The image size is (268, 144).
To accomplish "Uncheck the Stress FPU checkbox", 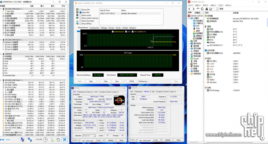I will click(x=80, y=13).
